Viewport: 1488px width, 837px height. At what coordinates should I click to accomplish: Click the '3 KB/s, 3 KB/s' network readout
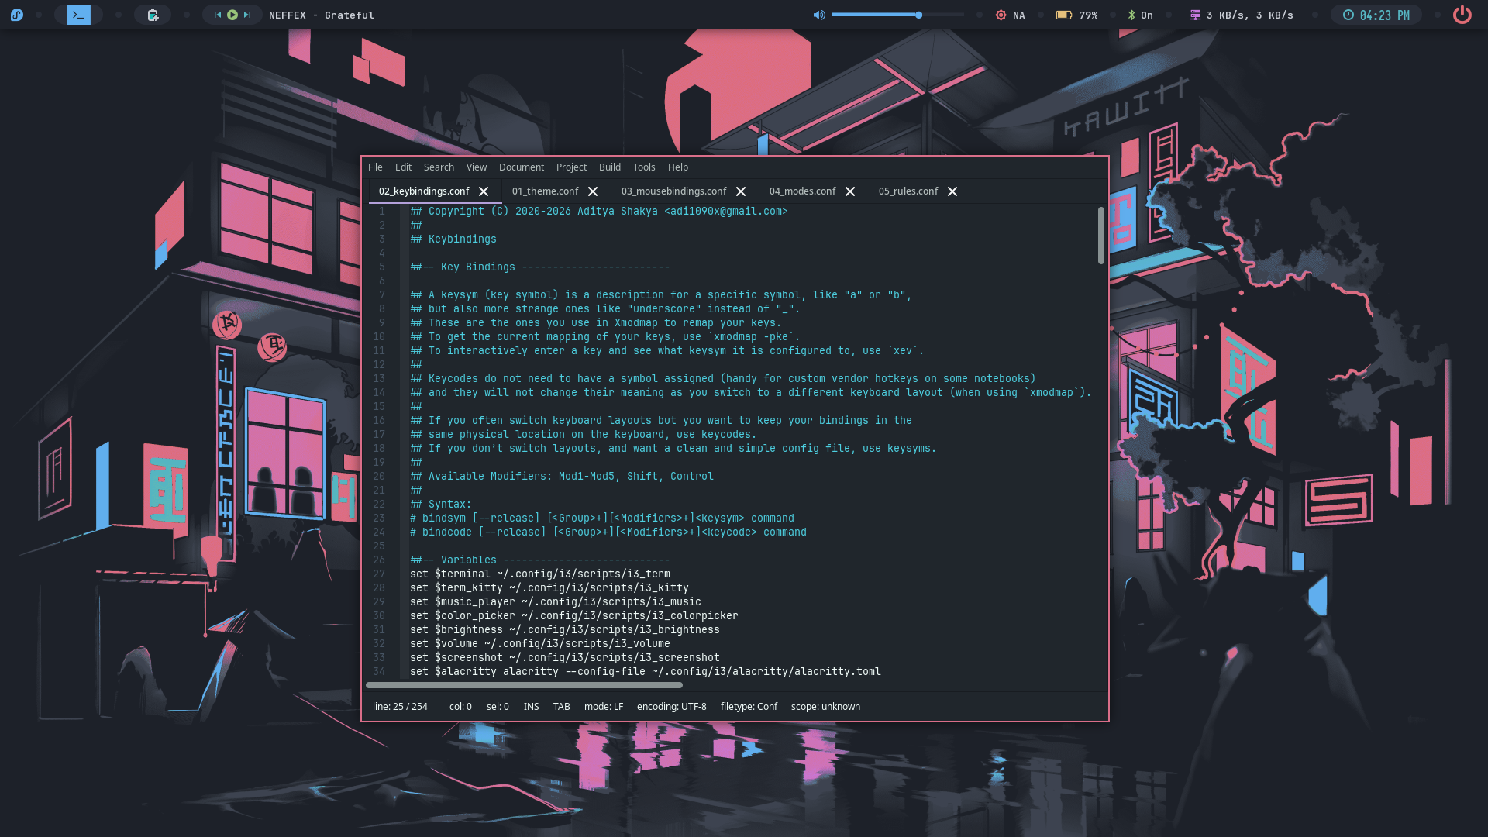coord(1249,15)
